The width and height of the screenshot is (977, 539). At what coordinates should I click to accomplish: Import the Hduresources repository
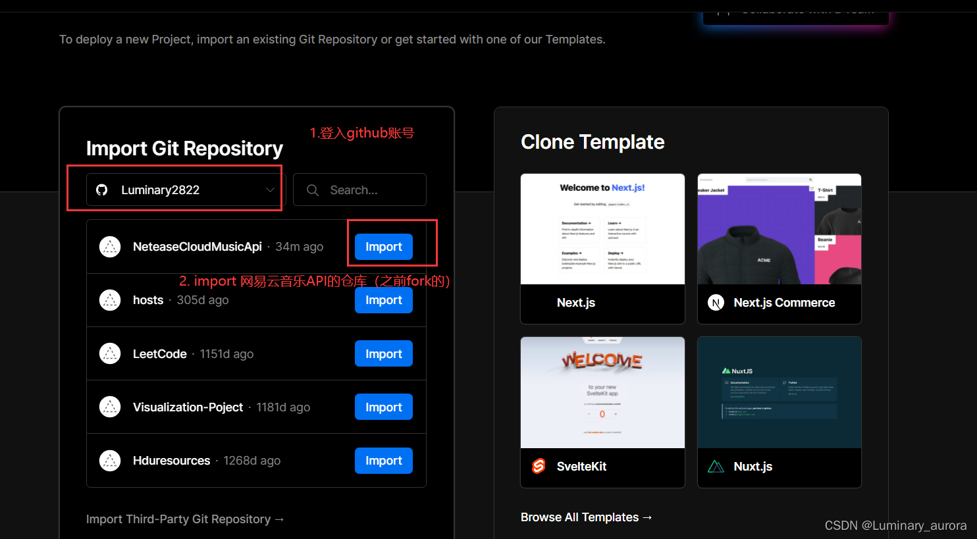[384, 461]
